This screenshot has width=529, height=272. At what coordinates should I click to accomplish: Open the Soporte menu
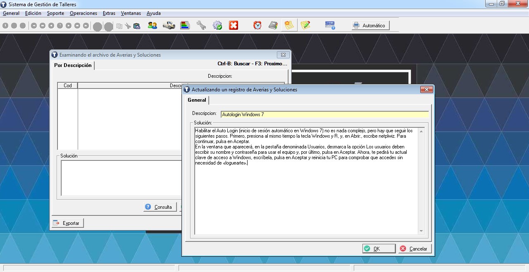[55, 13]
